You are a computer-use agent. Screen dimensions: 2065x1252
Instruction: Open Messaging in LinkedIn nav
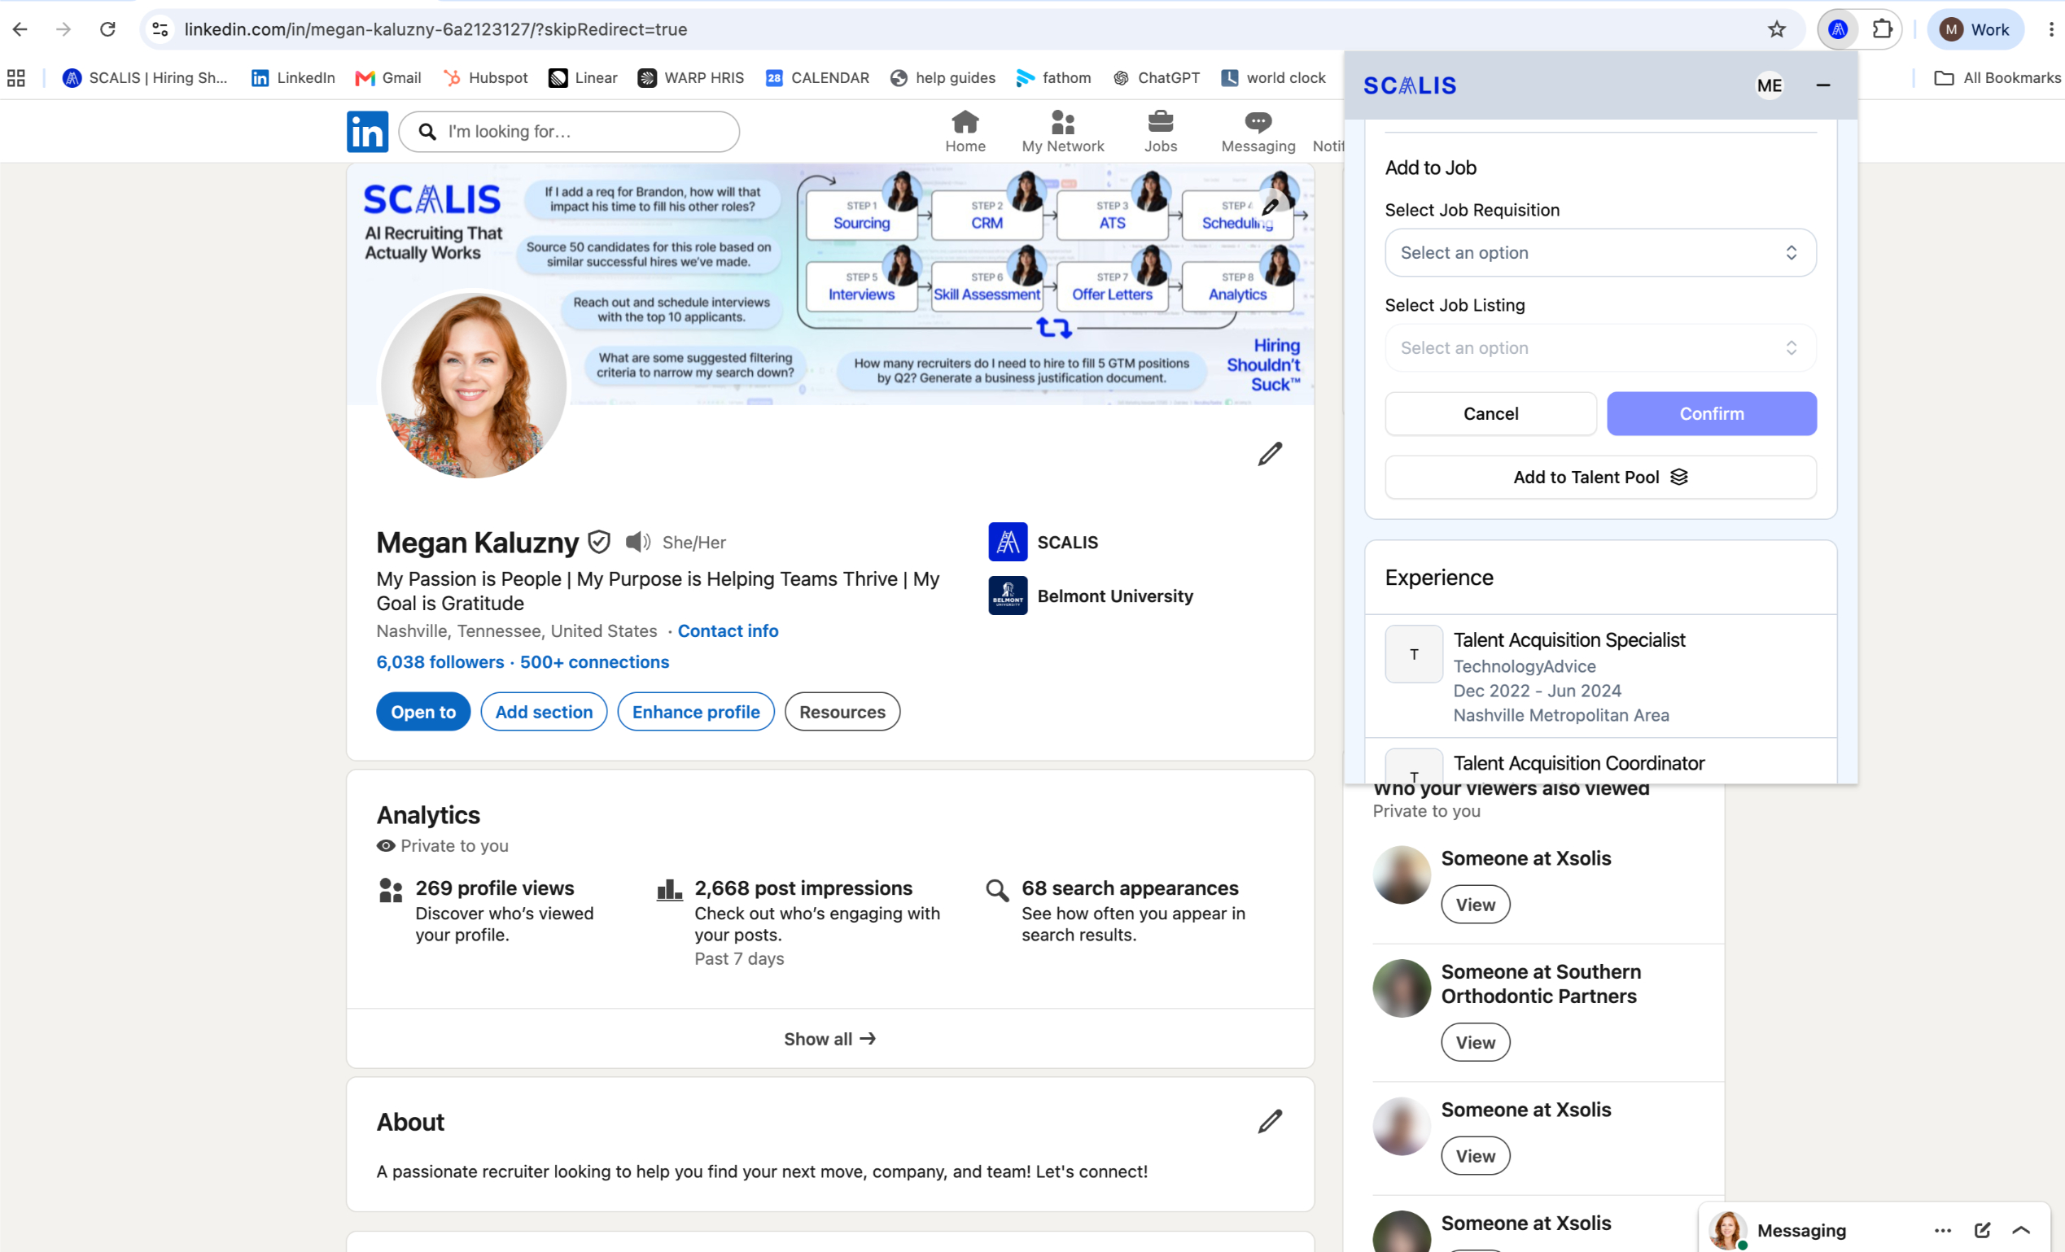(x=1258, y=132)
